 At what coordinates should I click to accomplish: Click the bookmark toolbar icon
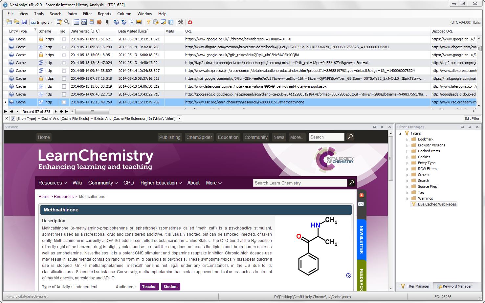(107, 22)
